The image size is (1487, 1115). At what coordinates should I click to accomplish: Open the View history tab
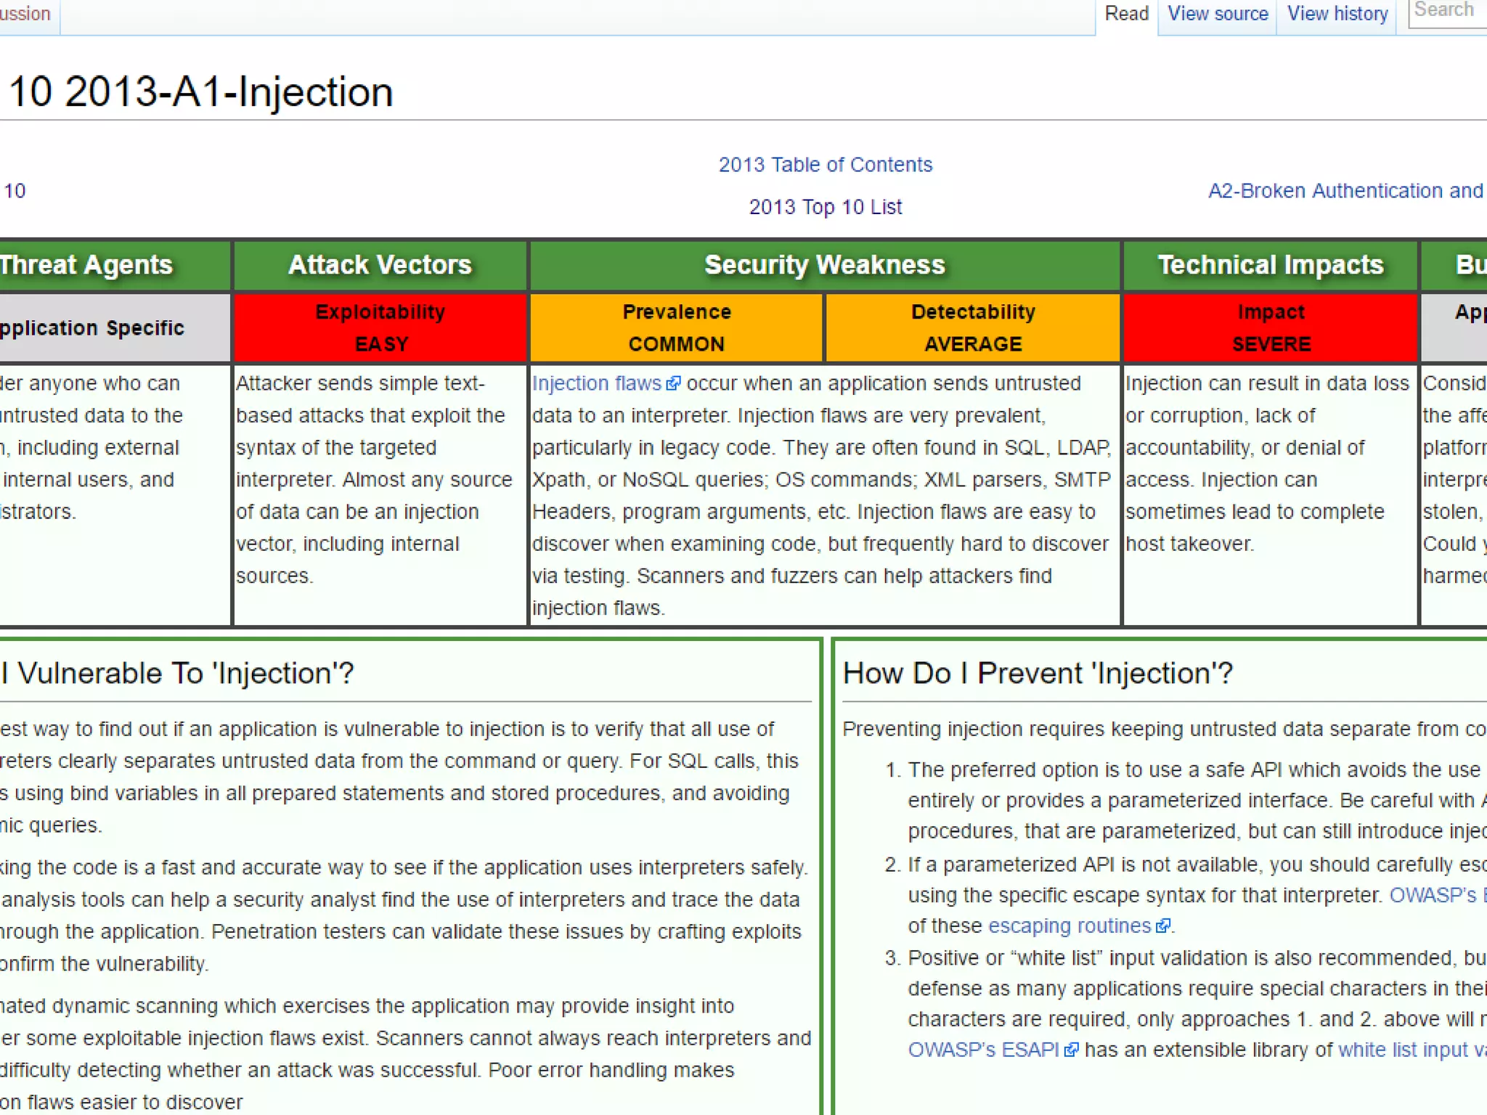click(x=1337, y=14)
